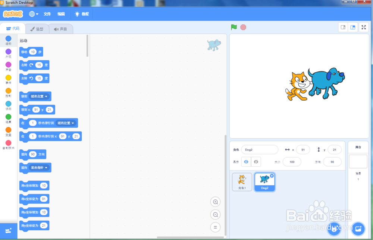
Task: Click the 将x坐标增加 10 block
Action: pos(34,186)
